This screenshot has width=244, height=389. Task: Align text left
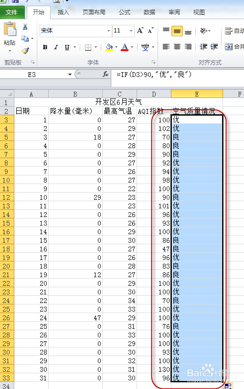click(166, 47)
